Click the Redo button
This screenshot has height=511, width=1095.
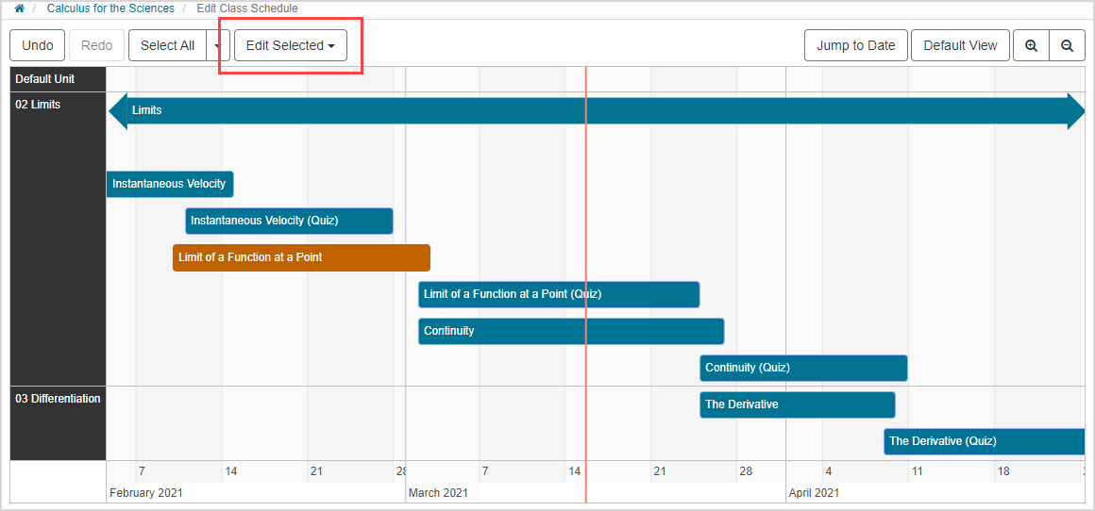point(96,45)
